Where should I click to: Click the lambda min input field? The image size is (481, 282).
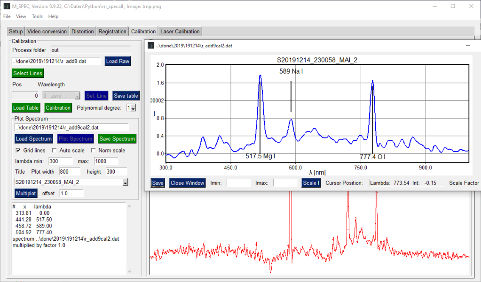[x=61, y=161]
